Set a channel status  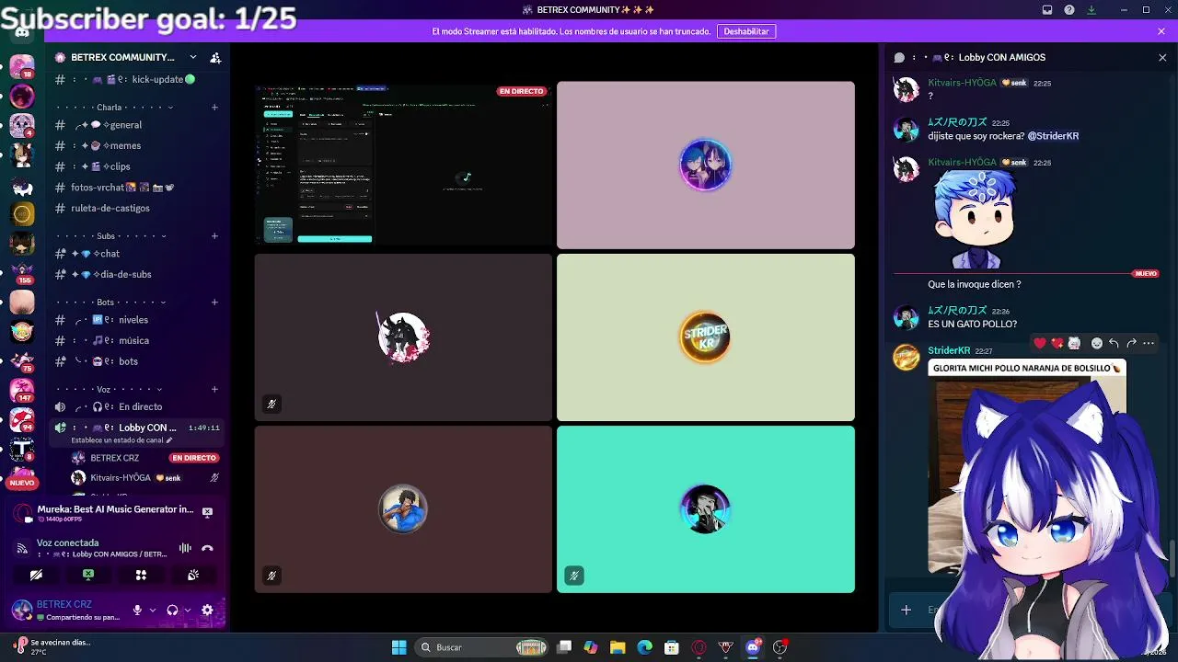[x=121, y=440]
